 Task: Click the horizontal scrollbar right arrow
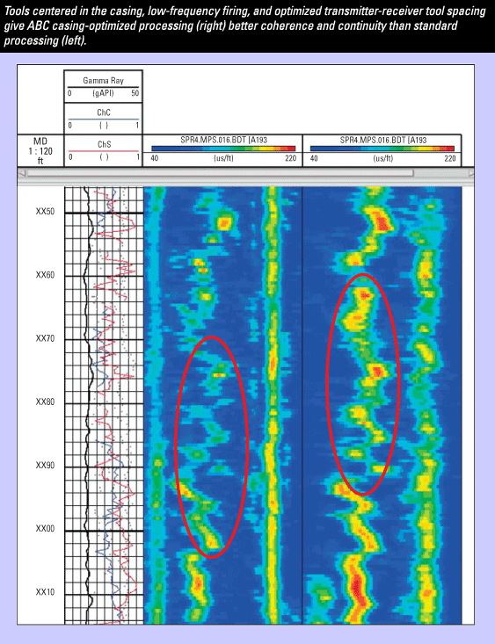[x=471, y=173]
